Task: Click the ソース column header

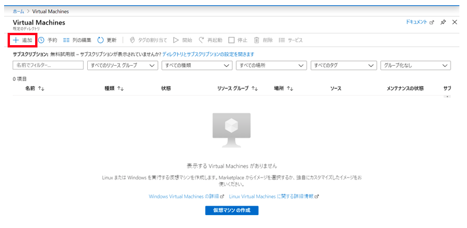Action: (336, 89)
